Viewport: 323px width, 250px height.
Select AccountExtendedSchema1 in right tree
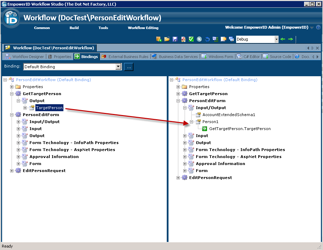coord(228,115)
